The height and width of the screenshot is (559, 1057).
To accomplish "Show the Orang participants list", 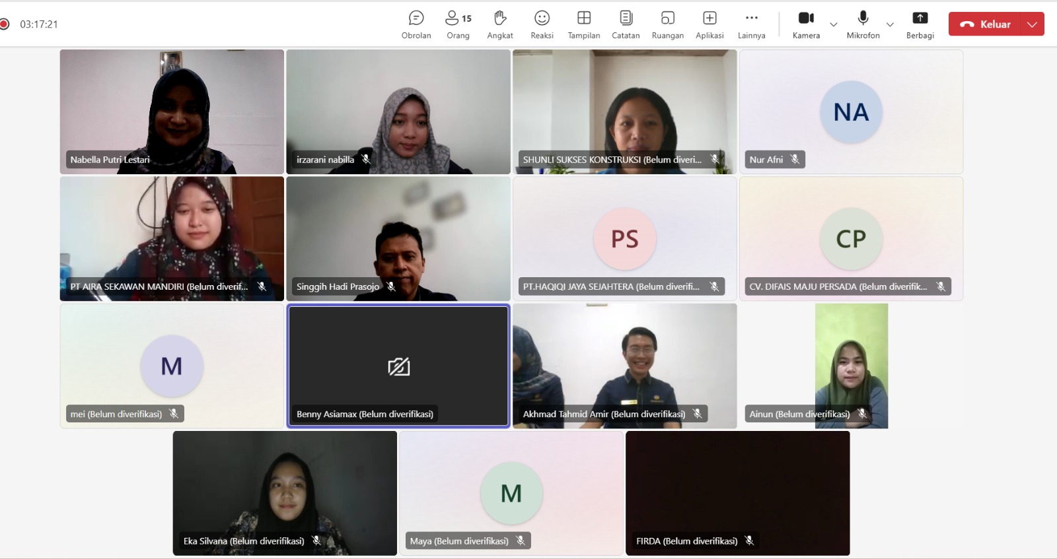I will 458,24.
